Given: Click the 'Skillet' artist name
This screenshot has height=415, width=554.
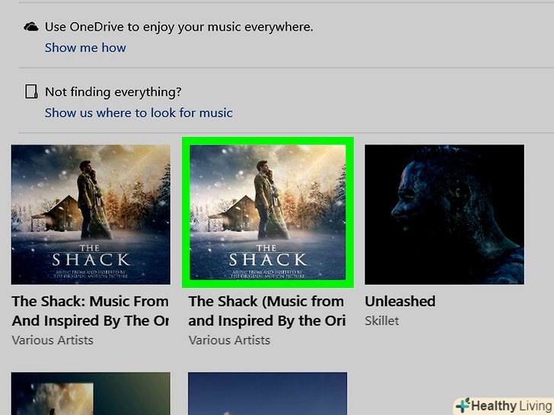Looking at the screenshot, I should tap(382, 321).
